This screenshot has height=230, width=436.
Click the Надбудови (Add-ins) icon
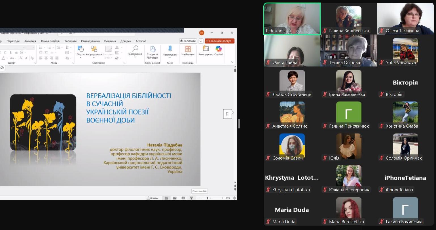[x=188, y=49]
